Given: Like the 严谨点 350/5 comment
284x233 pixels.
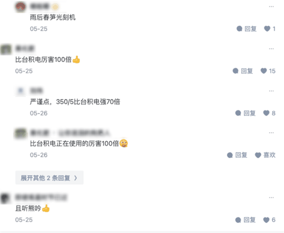Looking at the screenshot, I should [x=269, y=113].
